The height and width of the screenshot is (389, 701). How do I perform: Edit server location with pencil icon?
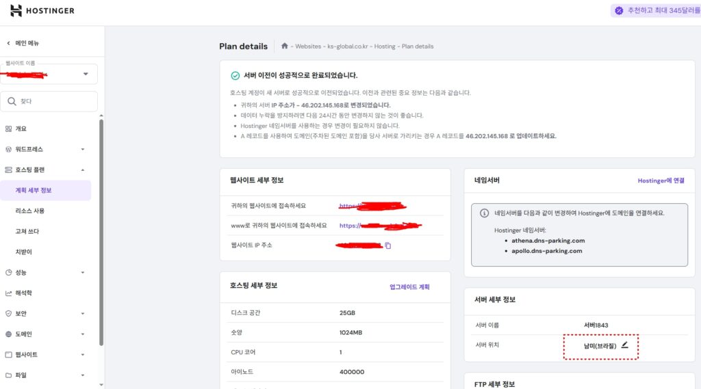click(624, 345)
